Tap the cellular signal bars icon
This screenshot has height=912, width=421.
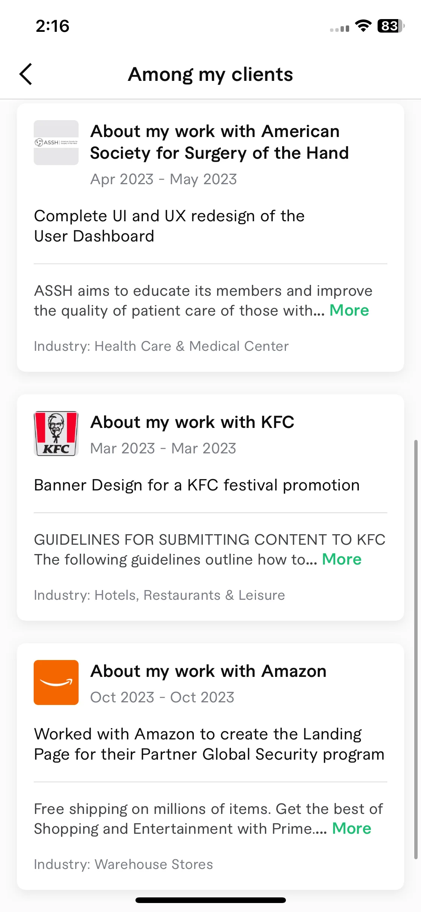[x=339, y=28]
